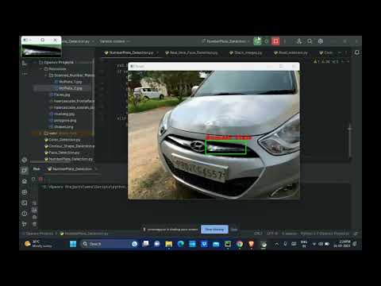Screen dimensions: 381x286
Task: Open the Problems icon in left sidebar
Action: tap(25, 214)
